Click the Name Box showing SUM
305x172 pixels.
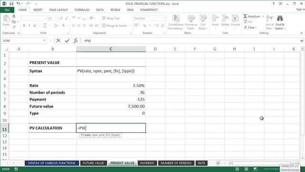24,41
